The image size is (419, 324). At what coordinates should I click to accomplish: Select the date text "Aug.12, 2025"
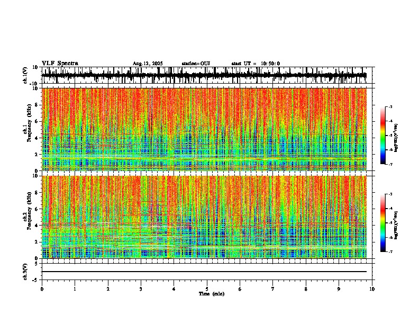pos(148,64)
